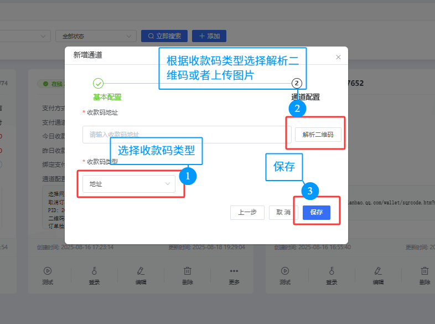Click the 登录 key icon in the 7652 card
This screenshot has width=435, height=324.
click(332, 271)
